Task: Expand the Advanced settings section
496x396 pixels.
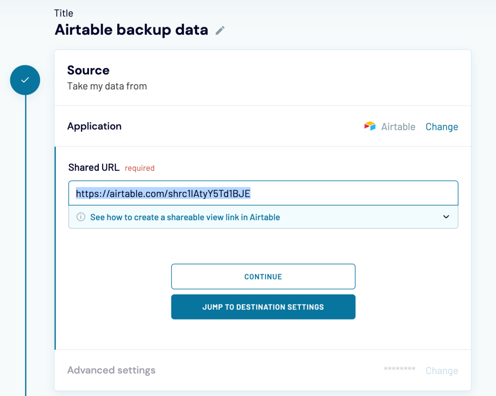Action: (111, 370)
